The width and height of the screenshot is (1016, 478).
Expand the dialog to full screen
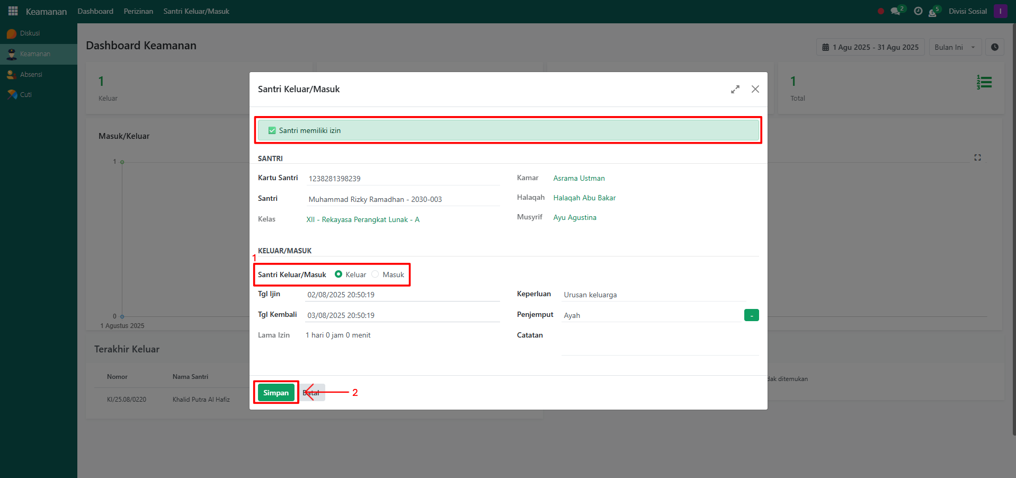click(x=735, y=90)
